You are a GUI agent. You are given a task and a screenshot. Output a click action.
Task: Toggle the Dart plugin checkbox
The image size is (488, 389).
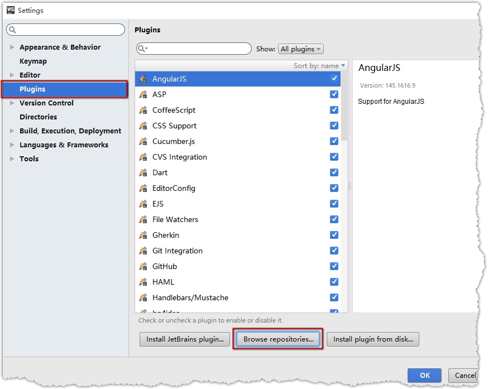[x=334, y=172]
